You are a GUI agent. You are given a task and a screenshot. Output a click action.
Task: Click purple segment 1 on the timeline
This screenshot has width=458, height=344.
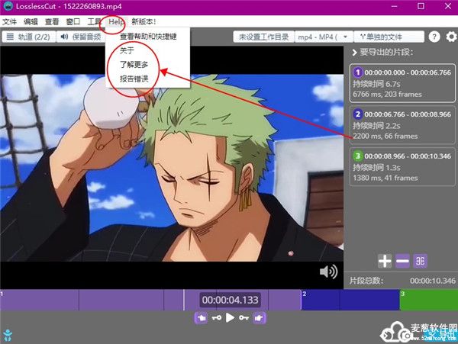coord(150,300)
